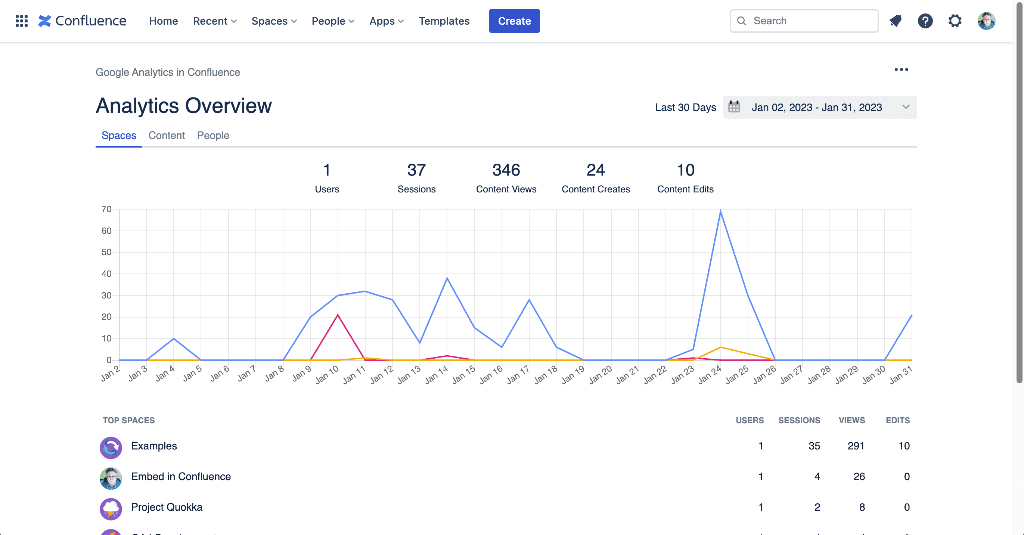Click the 10 Content Edits metric
This screenshot has width=1024, height=535.
pyautogui.click(x=685, y=178)
